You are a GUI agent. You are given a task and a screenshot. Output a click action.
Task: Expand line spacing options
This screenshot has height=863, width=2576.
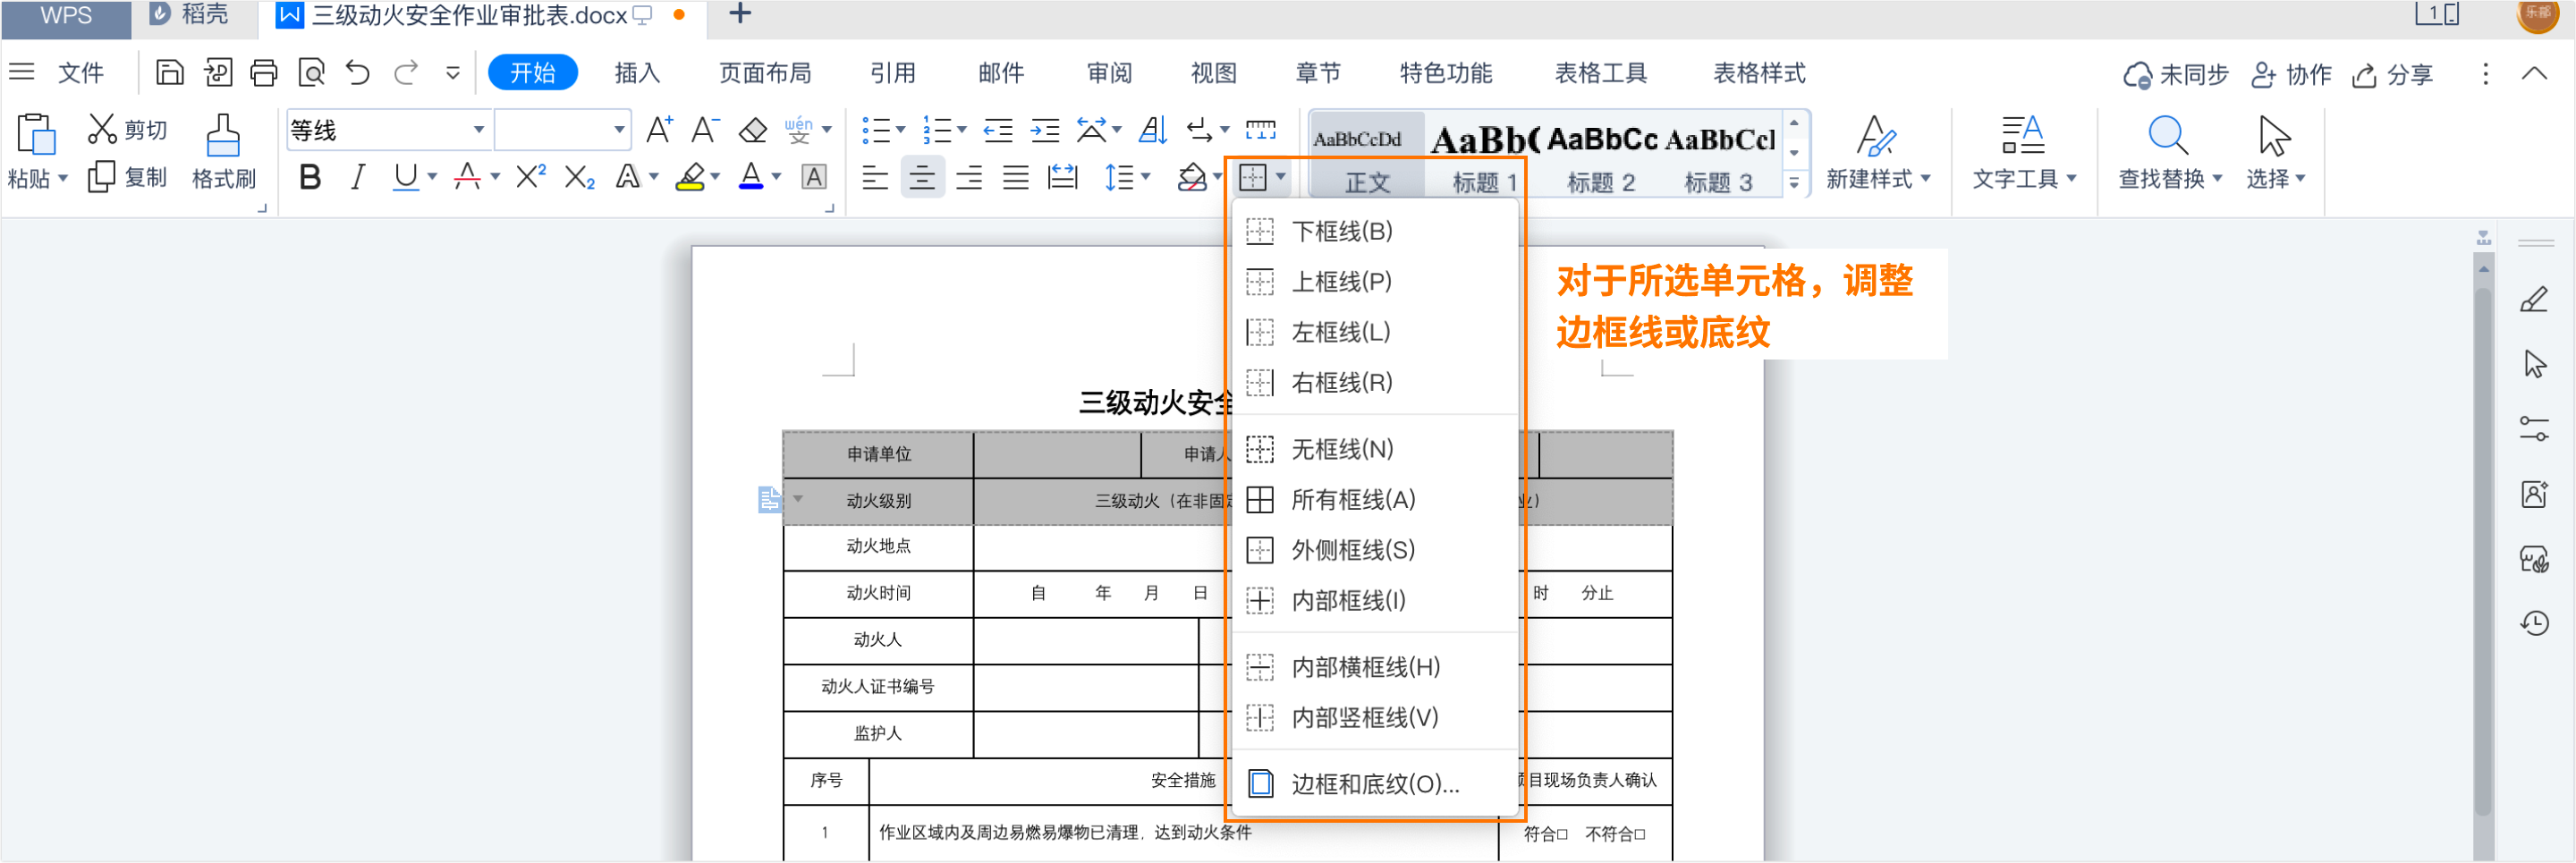pos(1146,178)
